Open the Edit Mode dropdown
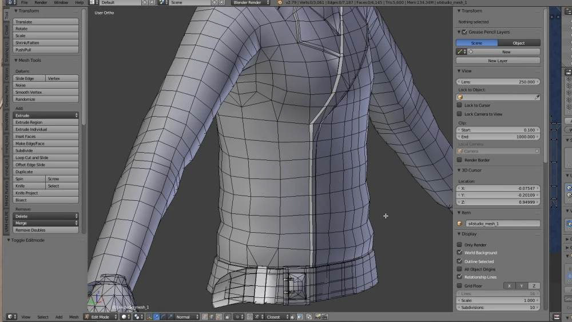Screen dimensions: 572x322 101,317
